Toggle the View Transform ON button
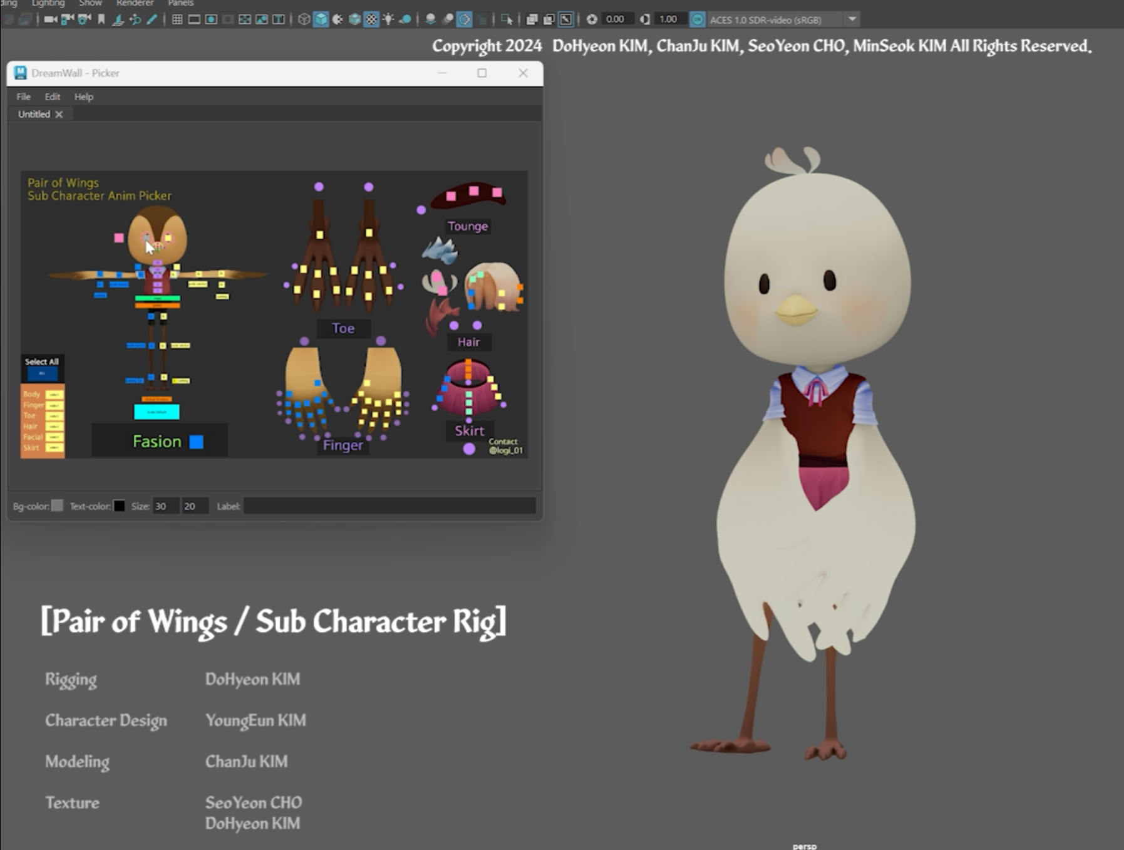Screen dimensions: 1124x850 click(697, 19)
